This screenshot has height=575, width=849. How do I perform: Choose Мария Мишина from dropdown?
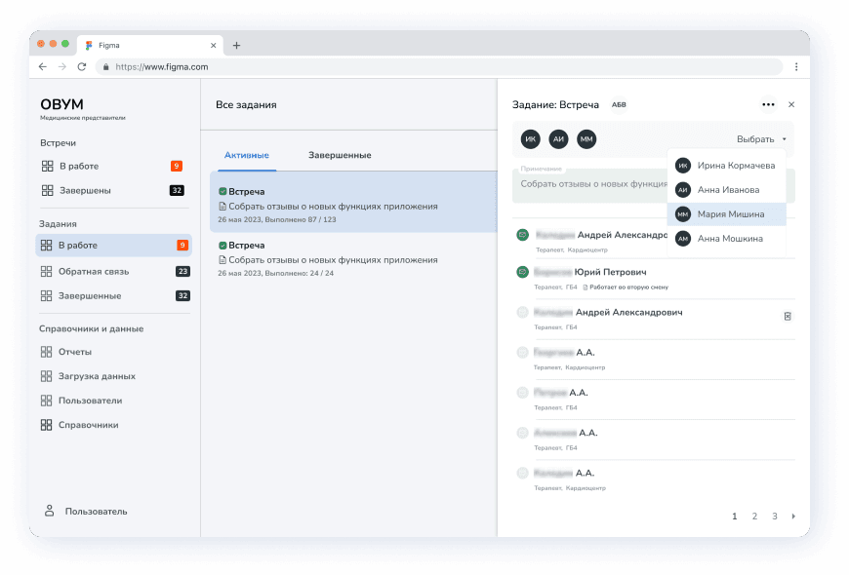coord(727,214)
